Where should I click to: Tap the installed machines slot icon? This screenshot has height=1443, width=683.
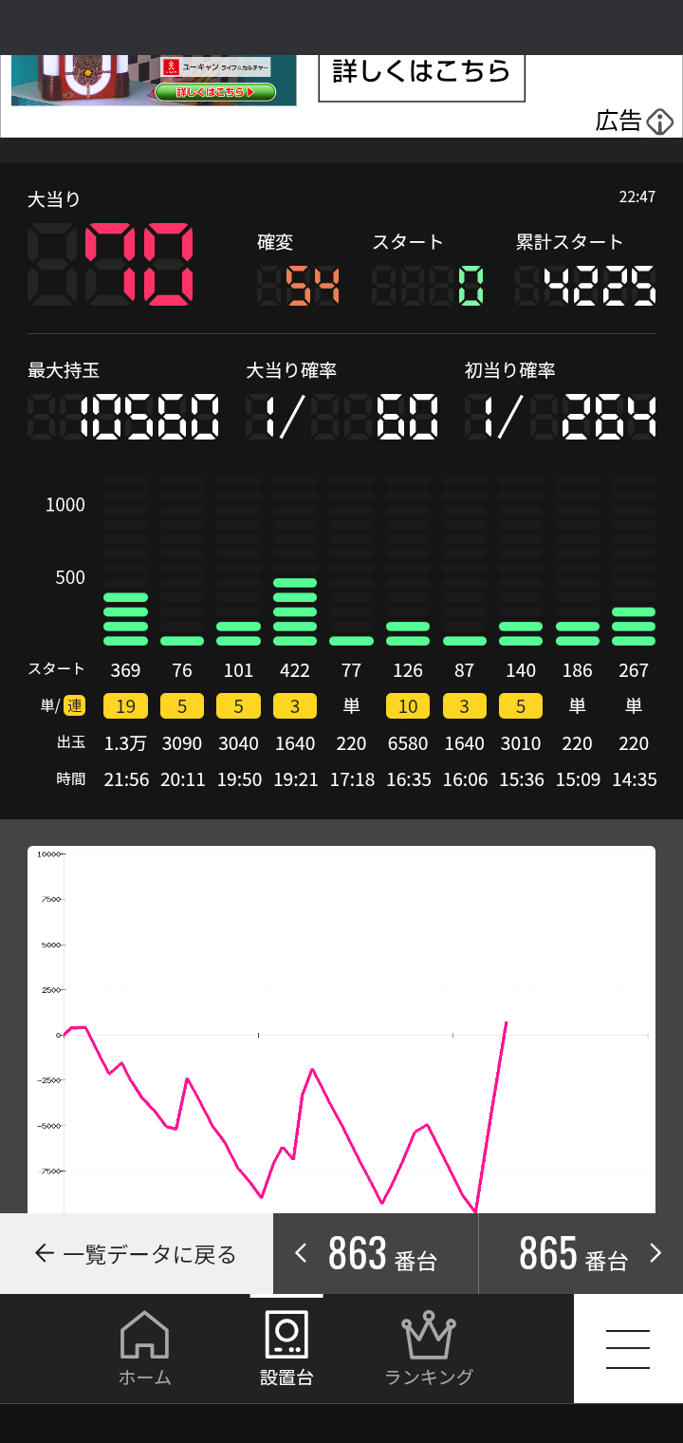tap(286, 1335)
